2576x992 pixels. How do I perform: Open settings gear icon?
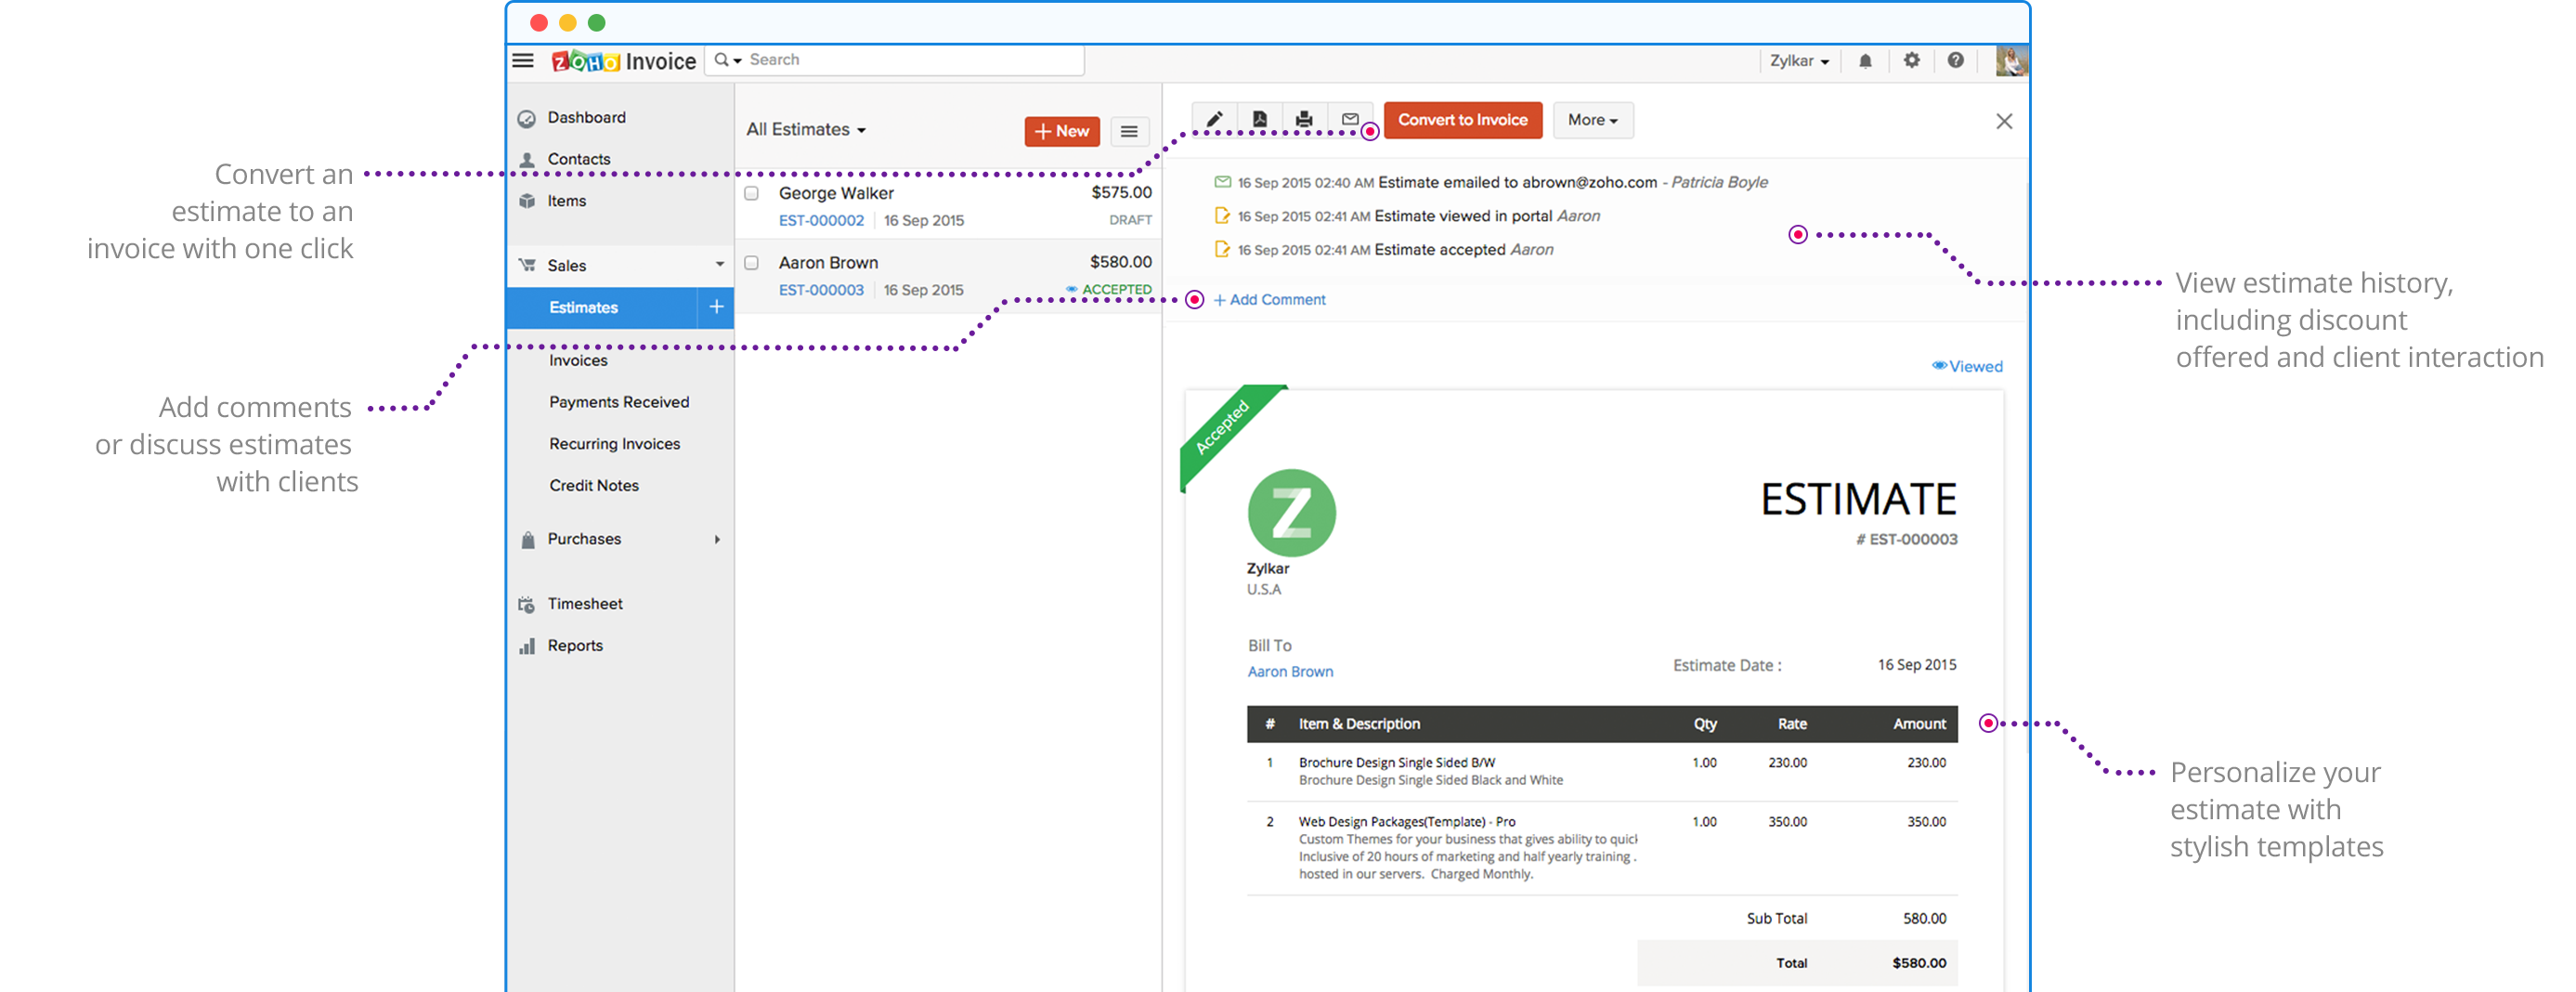pos(1911,61)
